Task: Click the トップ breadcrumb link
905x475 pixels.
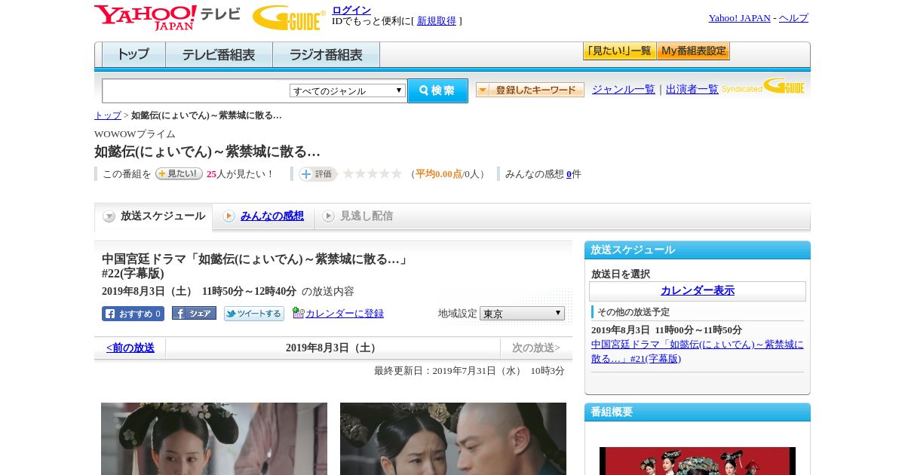Action: click(x=108, y=115)
